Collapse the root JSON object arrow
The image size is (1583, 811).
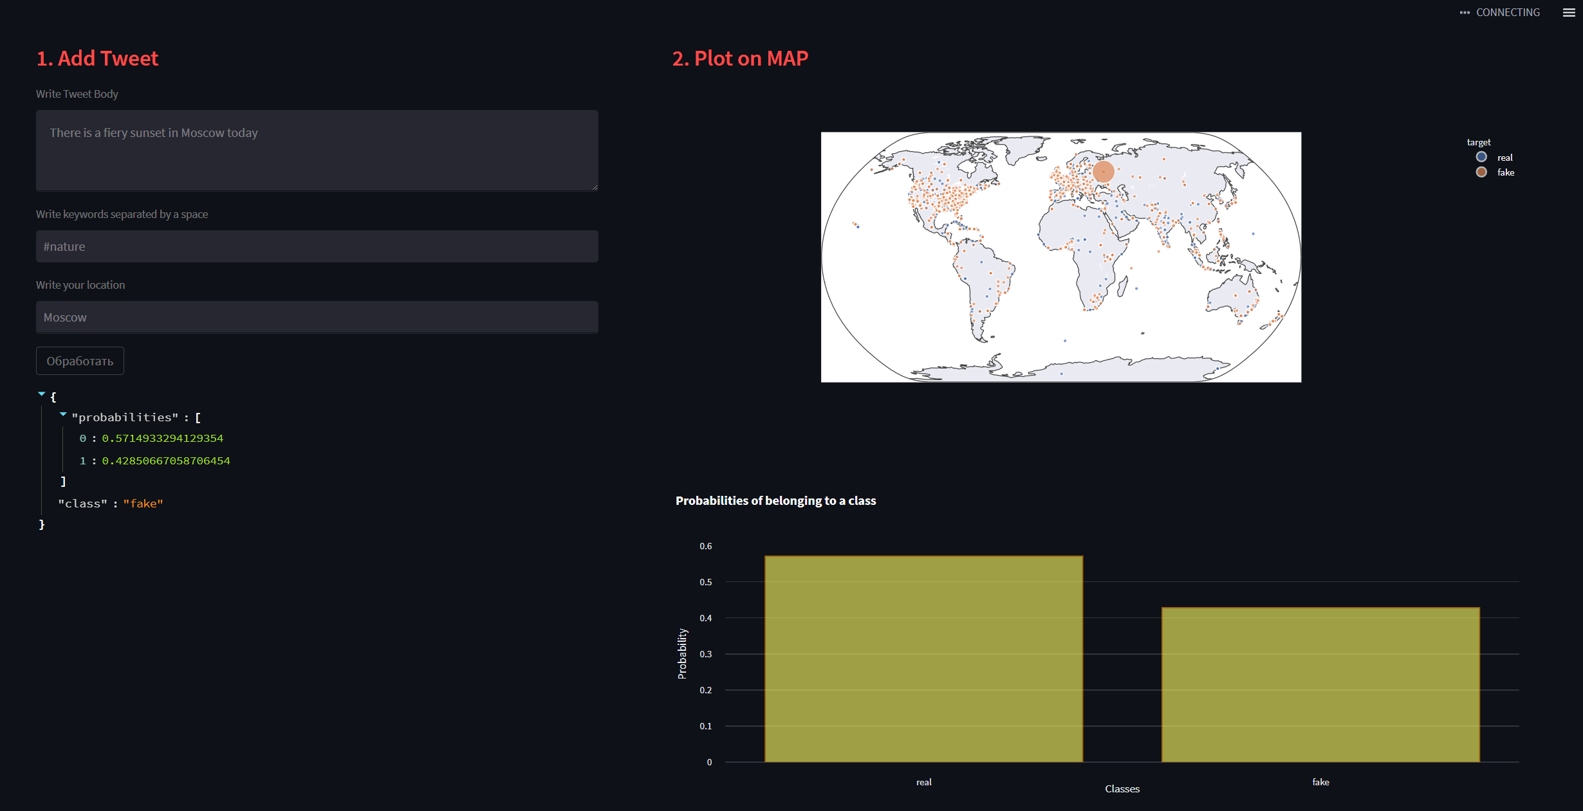click(x=42, y=394)
